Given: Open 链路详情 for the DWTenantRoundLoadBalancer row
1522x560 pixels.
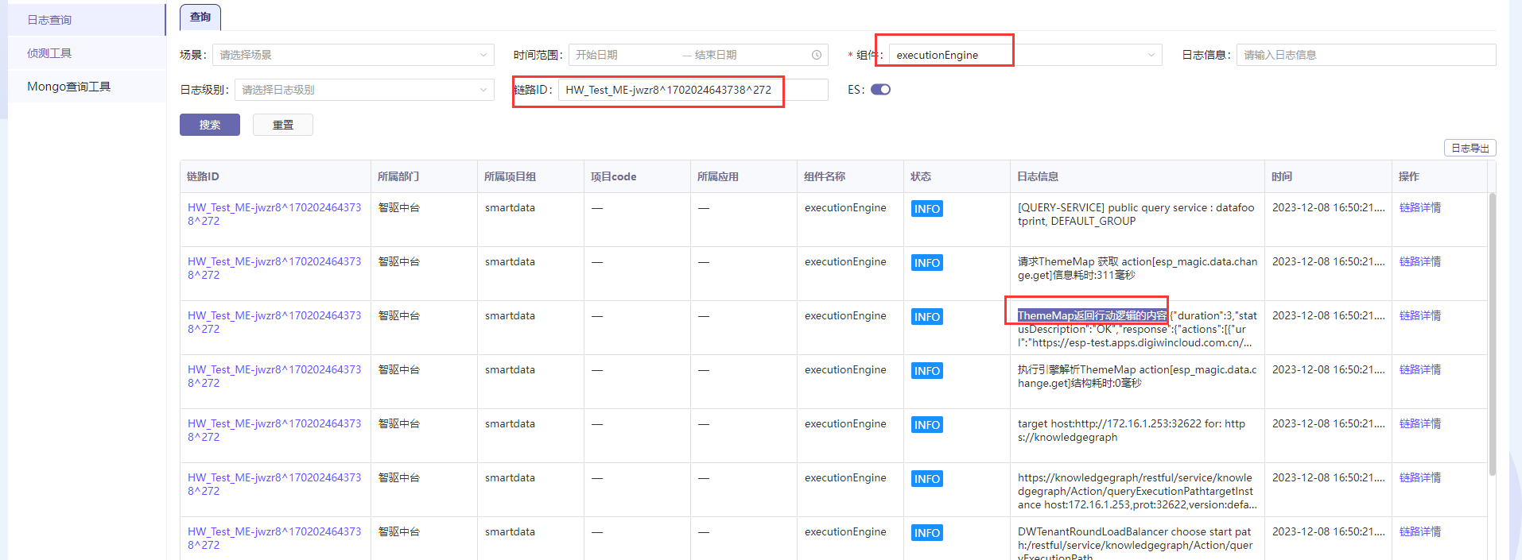Looking at the screenshot, I should click(x=1420, y=531).
